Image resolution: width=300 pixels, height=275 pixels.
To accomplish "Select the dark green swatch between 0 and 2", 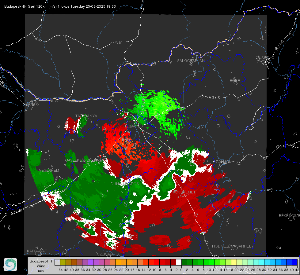I will 184,262.
